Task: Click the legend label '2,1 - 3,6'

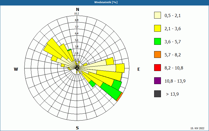Action: [x=173, y=29]
